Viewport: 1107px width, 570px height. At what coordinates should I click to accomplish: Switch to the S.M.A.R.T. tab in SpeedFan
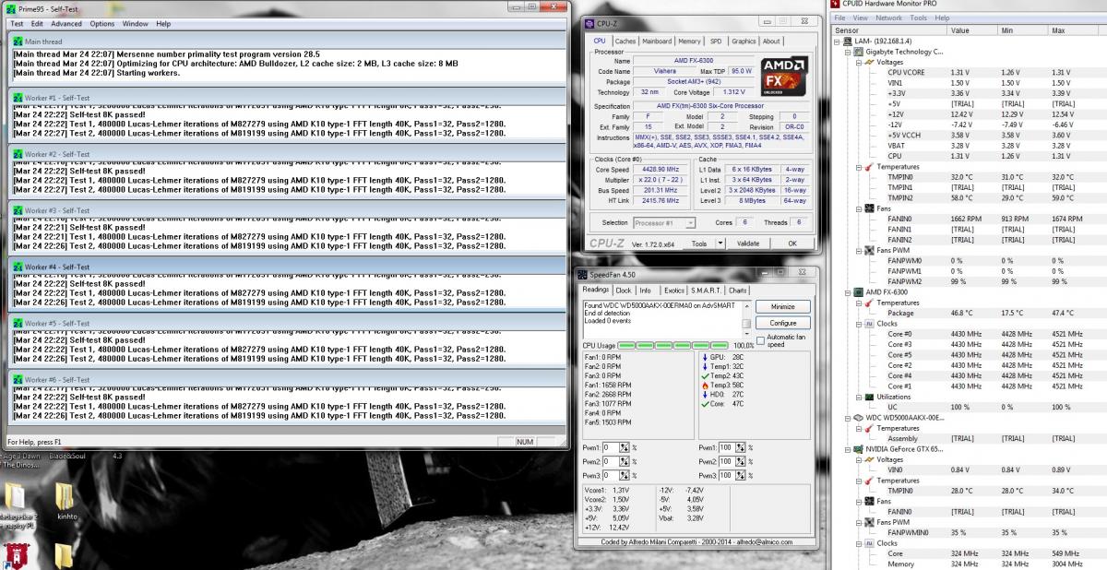click(707, 291)
